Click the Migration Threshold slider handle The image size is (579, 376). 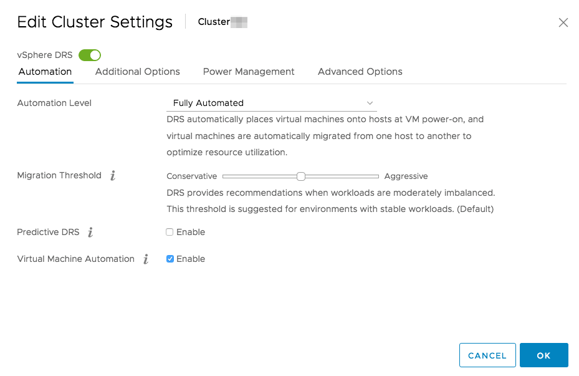tap(301, 176)
